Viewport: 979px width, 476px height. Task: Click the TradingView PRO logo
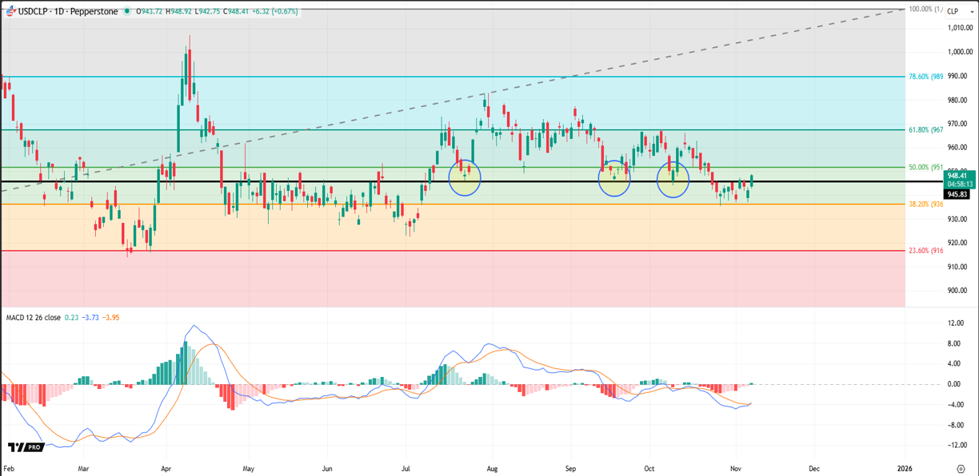[x=24, y=447]
